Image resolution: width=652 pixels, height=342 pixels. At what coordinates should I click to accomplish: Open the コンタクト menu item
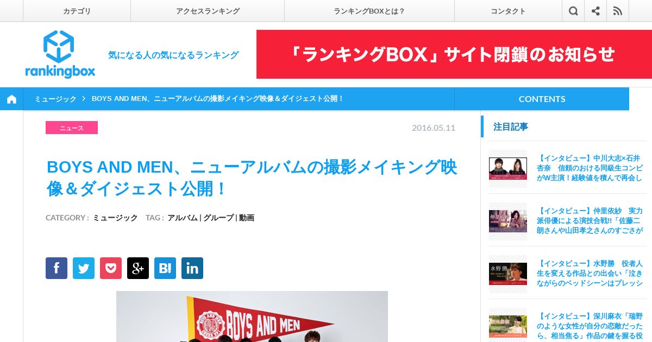(508, 11)
